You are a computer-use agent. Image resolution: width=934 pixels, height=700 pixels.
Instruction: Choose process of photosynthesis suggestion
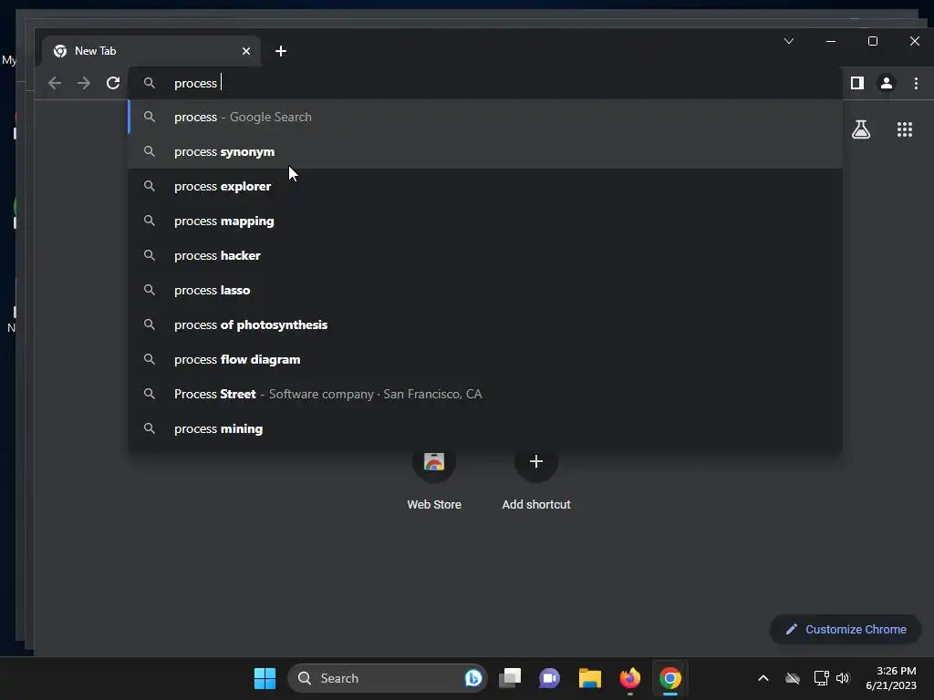click(x=485, y=325)
